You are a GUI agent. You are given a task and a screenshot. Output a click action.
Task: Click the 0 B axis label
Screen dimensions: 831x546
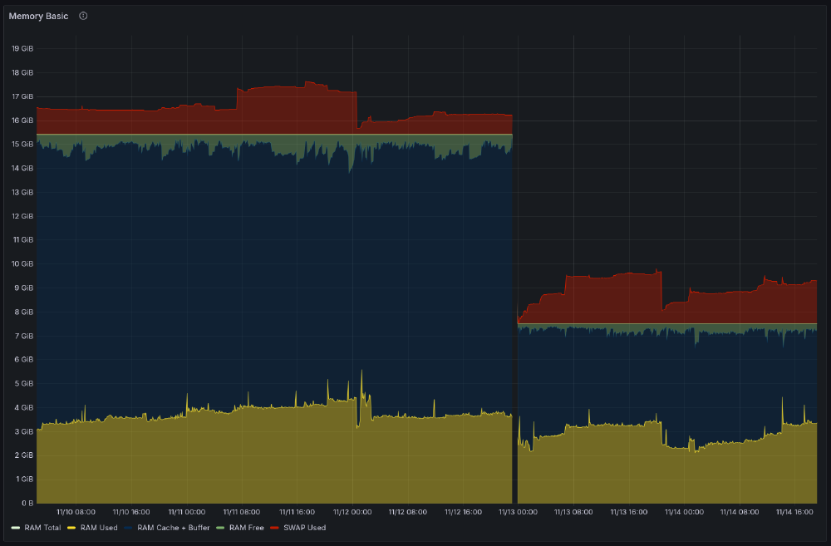pos(29,503)
